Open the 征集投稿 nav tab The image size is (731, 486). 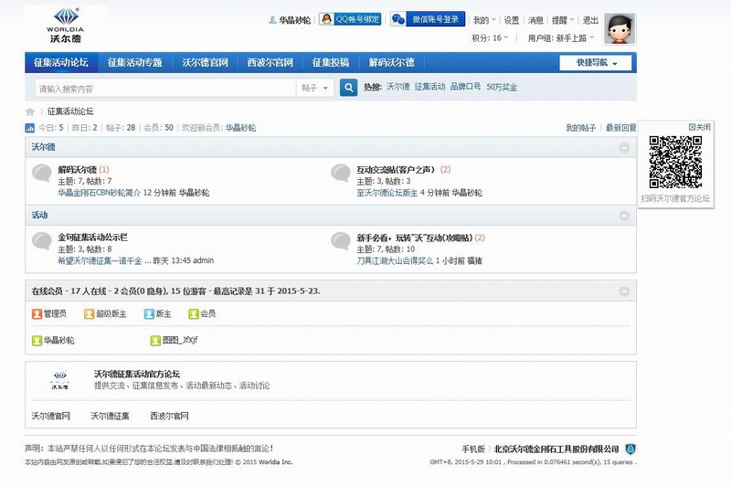331,62
